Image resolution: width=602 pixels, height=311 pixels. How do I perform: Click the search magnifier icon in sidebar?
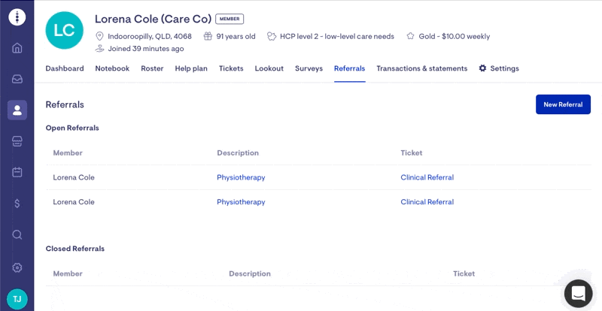click(x=17, y=234)
